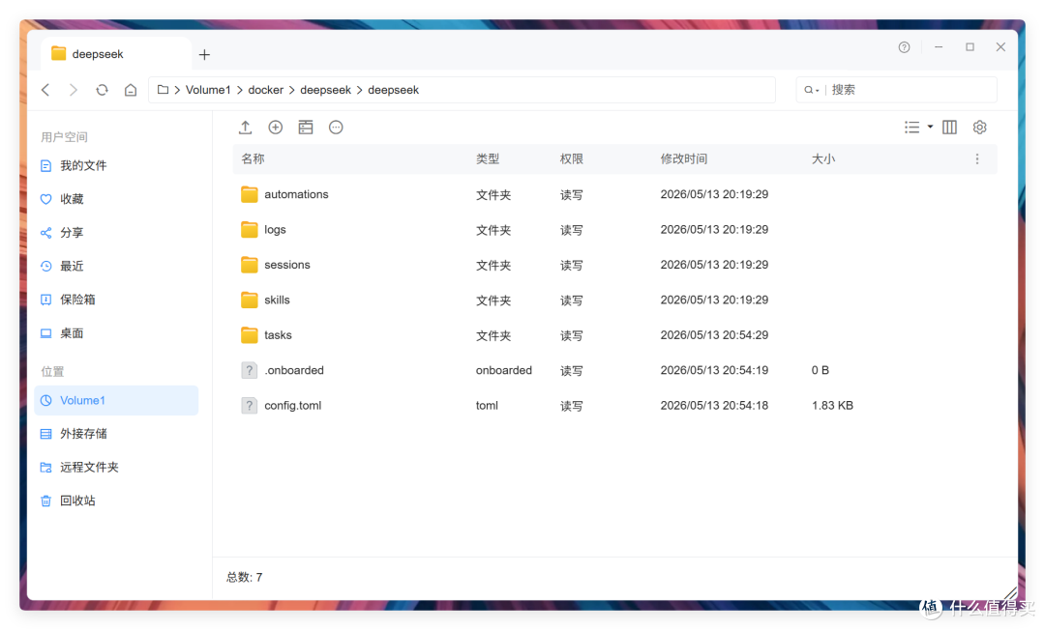
Task: Click the tasks folder icon
Action: [x=250, y=335]
